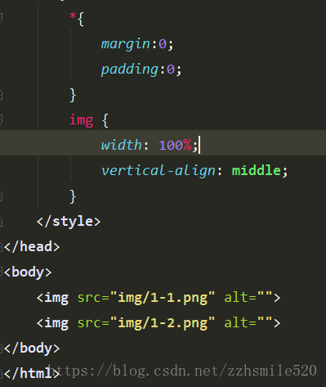
Task: Click the padding property name
Action: tap(129, 70)
